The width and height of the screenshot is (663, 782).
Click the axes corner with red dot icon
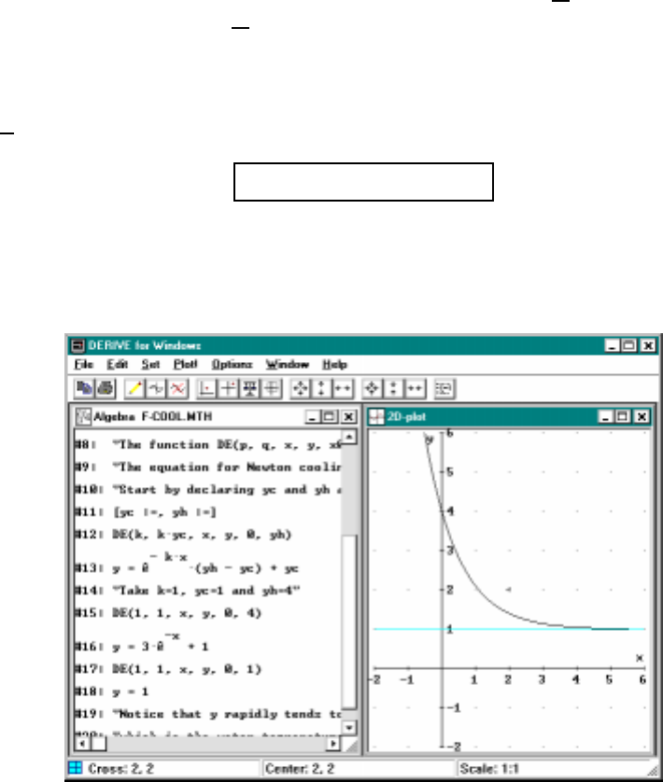(206, 388)
